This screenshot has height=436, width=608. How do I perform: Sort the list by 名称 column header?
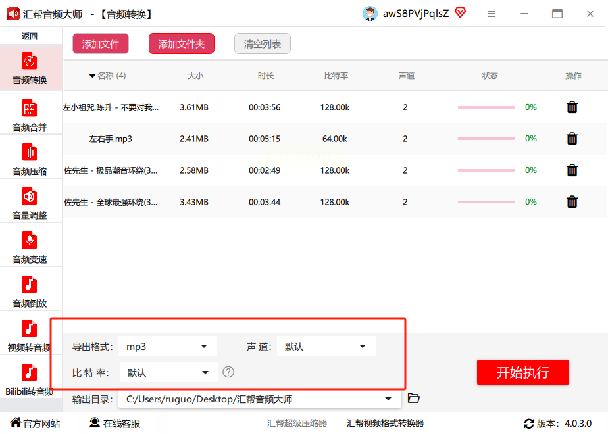(107, 76)
